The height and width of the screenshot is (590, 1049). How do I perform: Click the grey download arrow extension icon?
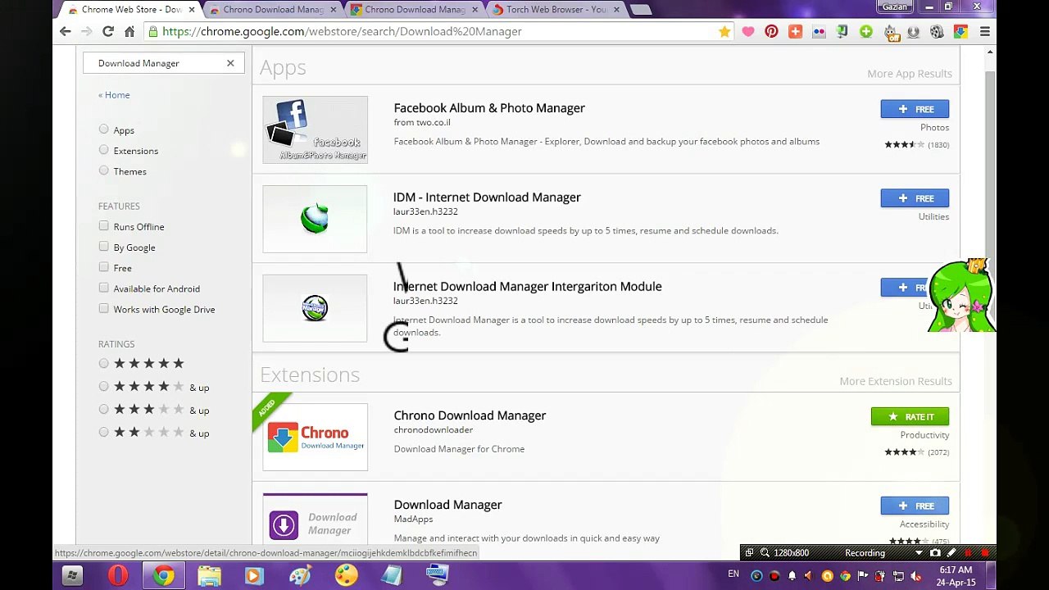913,31
